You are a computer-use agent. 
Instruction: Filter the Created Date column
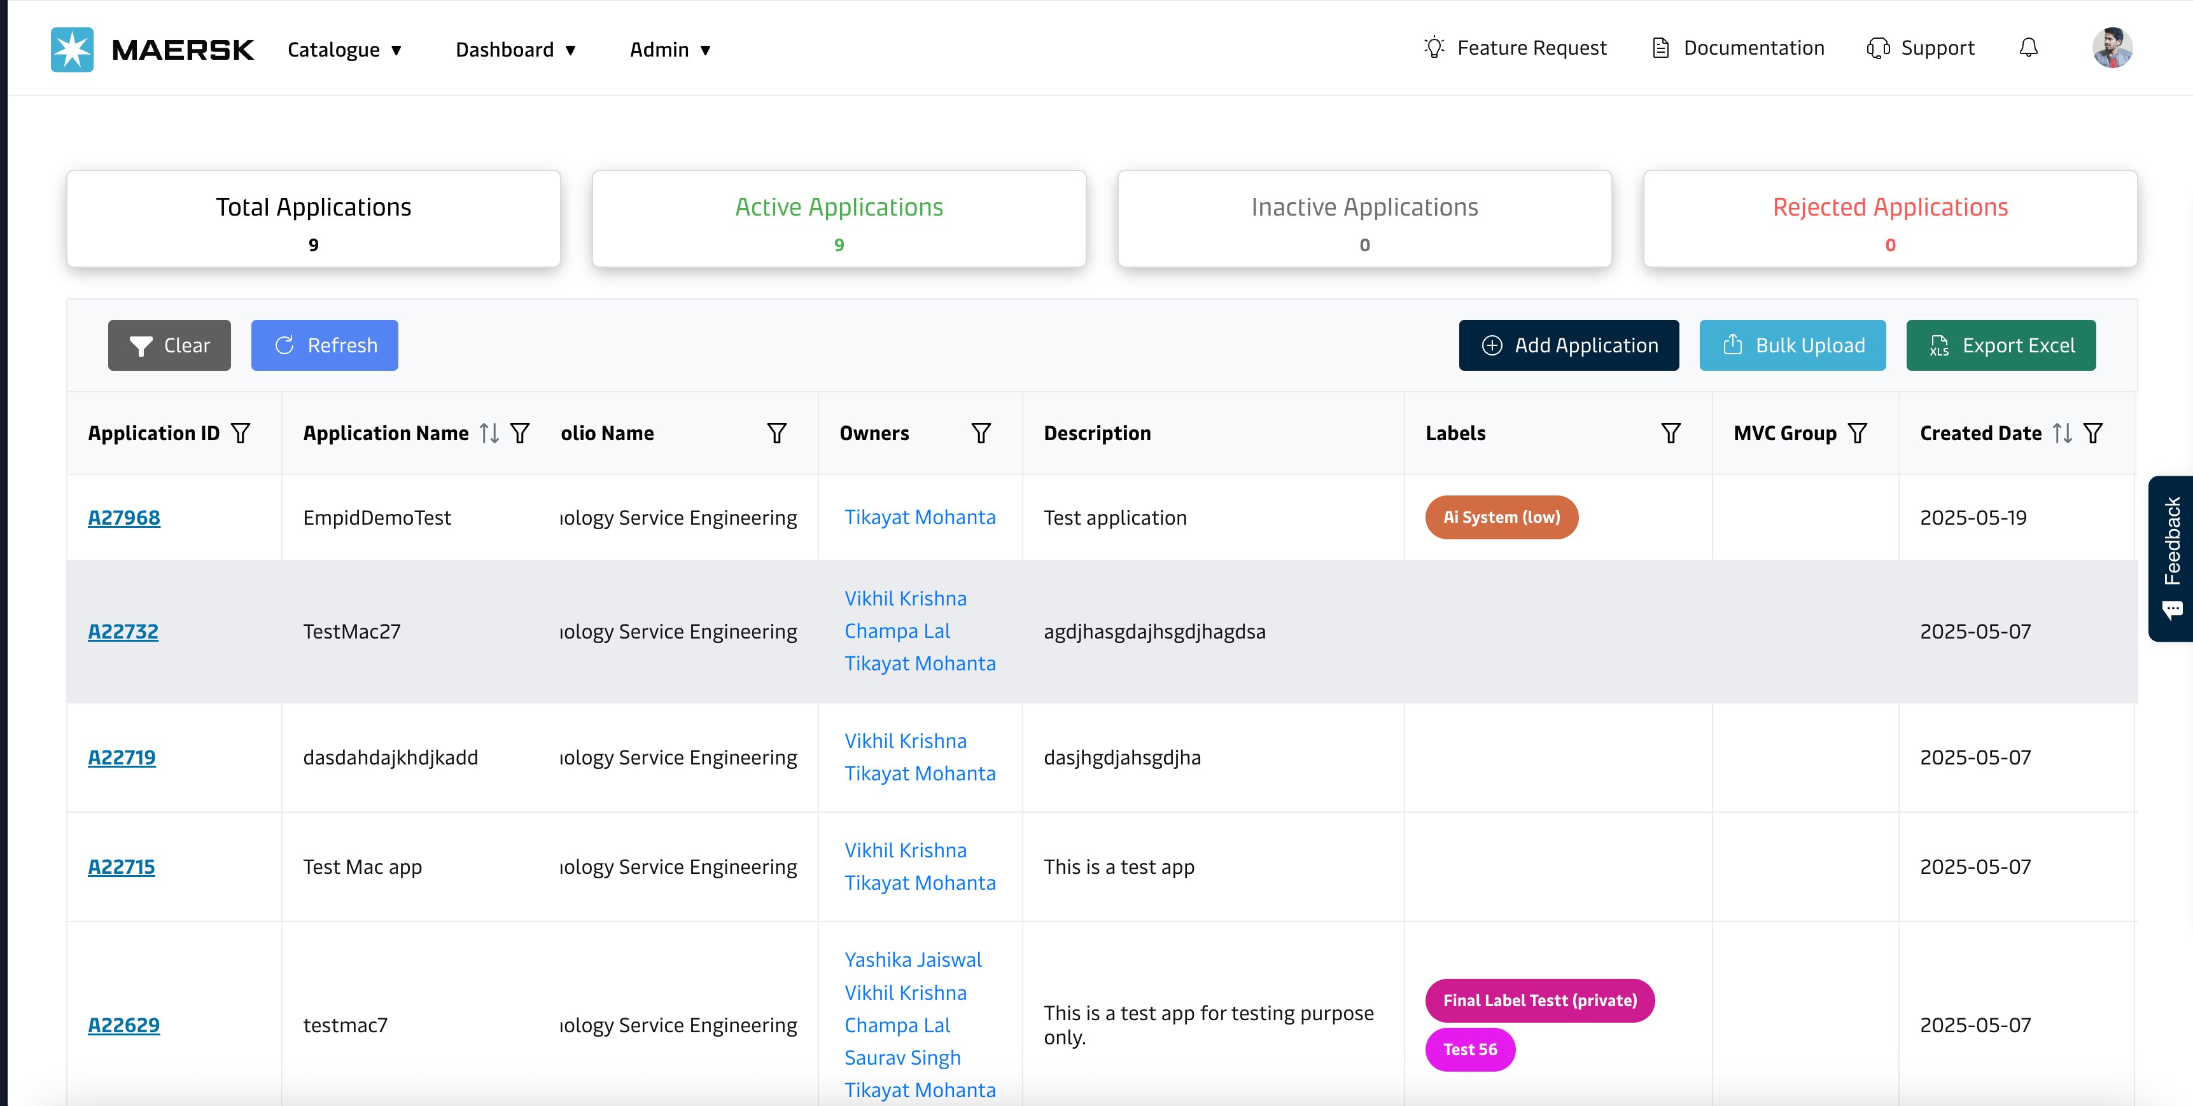pyautogui.click(x=2093, y=433)
